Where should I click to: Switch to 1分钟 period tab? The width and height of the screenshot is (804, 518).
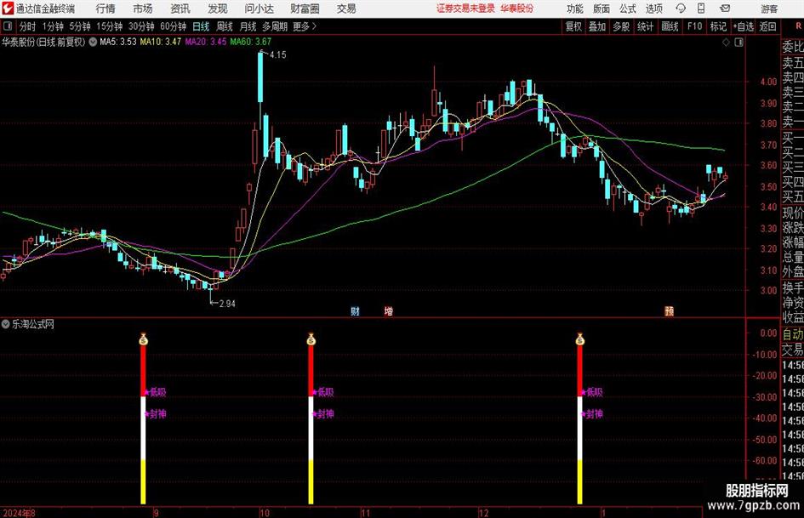52,26
